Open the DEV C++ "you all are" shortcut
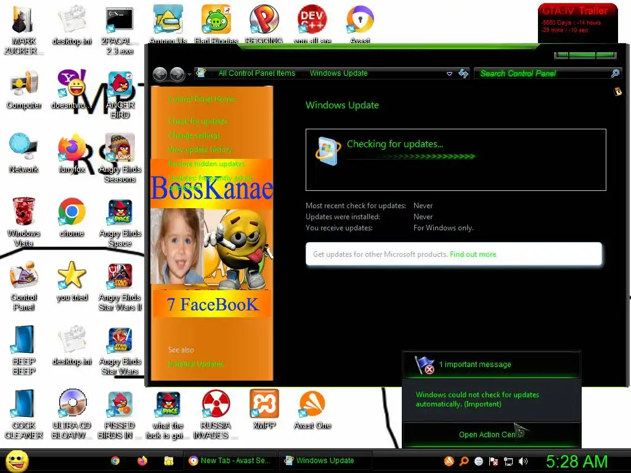Image resolution: width=631 pixels, height=473 pixels. [312, 24]
